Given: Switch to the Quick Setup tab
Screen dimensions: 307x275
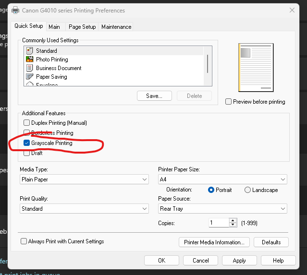Looking at the screenshot, I should coord(28,26).
